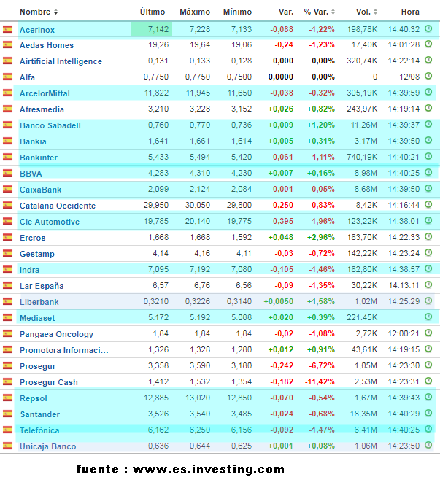This screenshot has width=440, height=477.
Task: Open the Catalana Occidente stock link
Action: point(56,206)
